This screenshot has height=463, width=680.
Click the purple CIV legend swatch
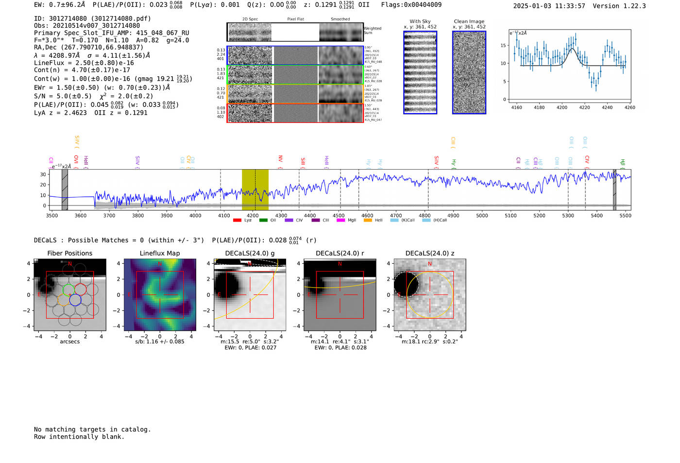(x=289, y=220)
